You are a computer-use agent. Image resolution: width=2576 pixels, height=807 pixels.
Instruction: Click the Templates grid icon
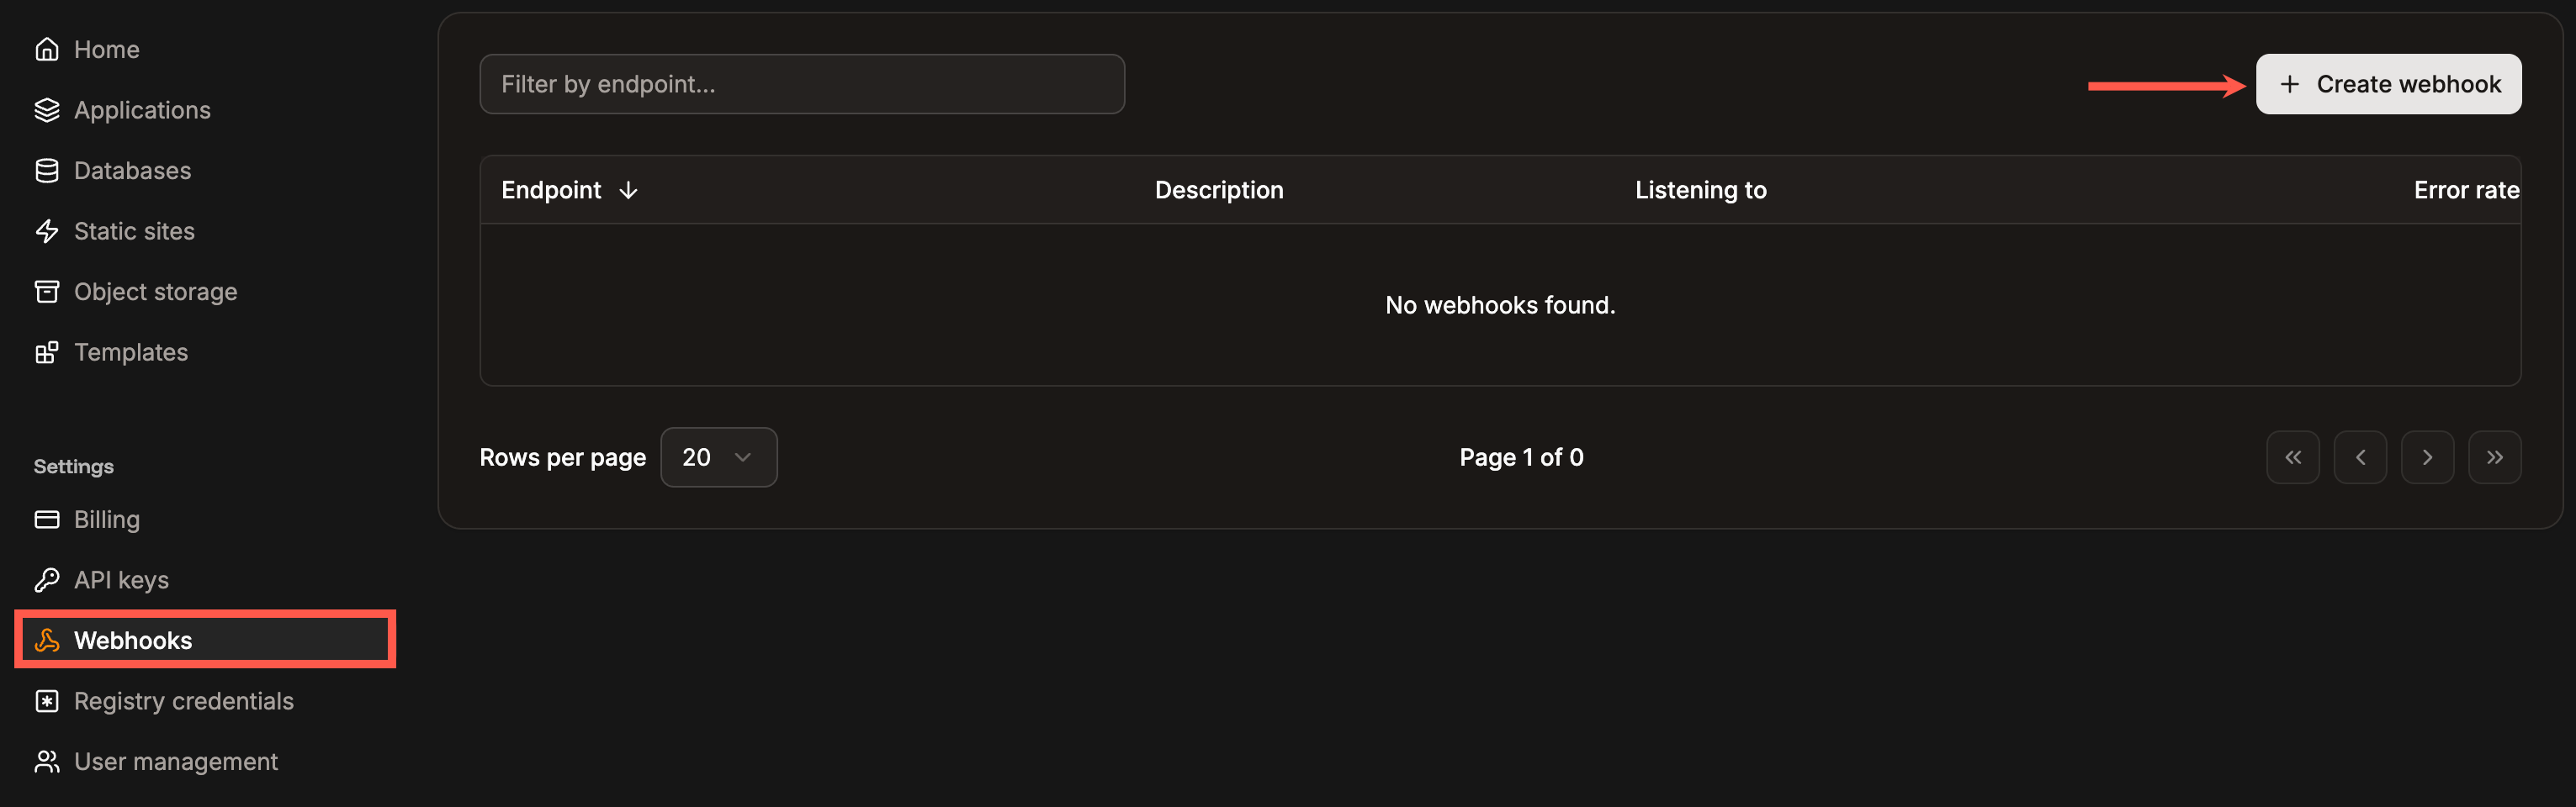tap(46, 351)
